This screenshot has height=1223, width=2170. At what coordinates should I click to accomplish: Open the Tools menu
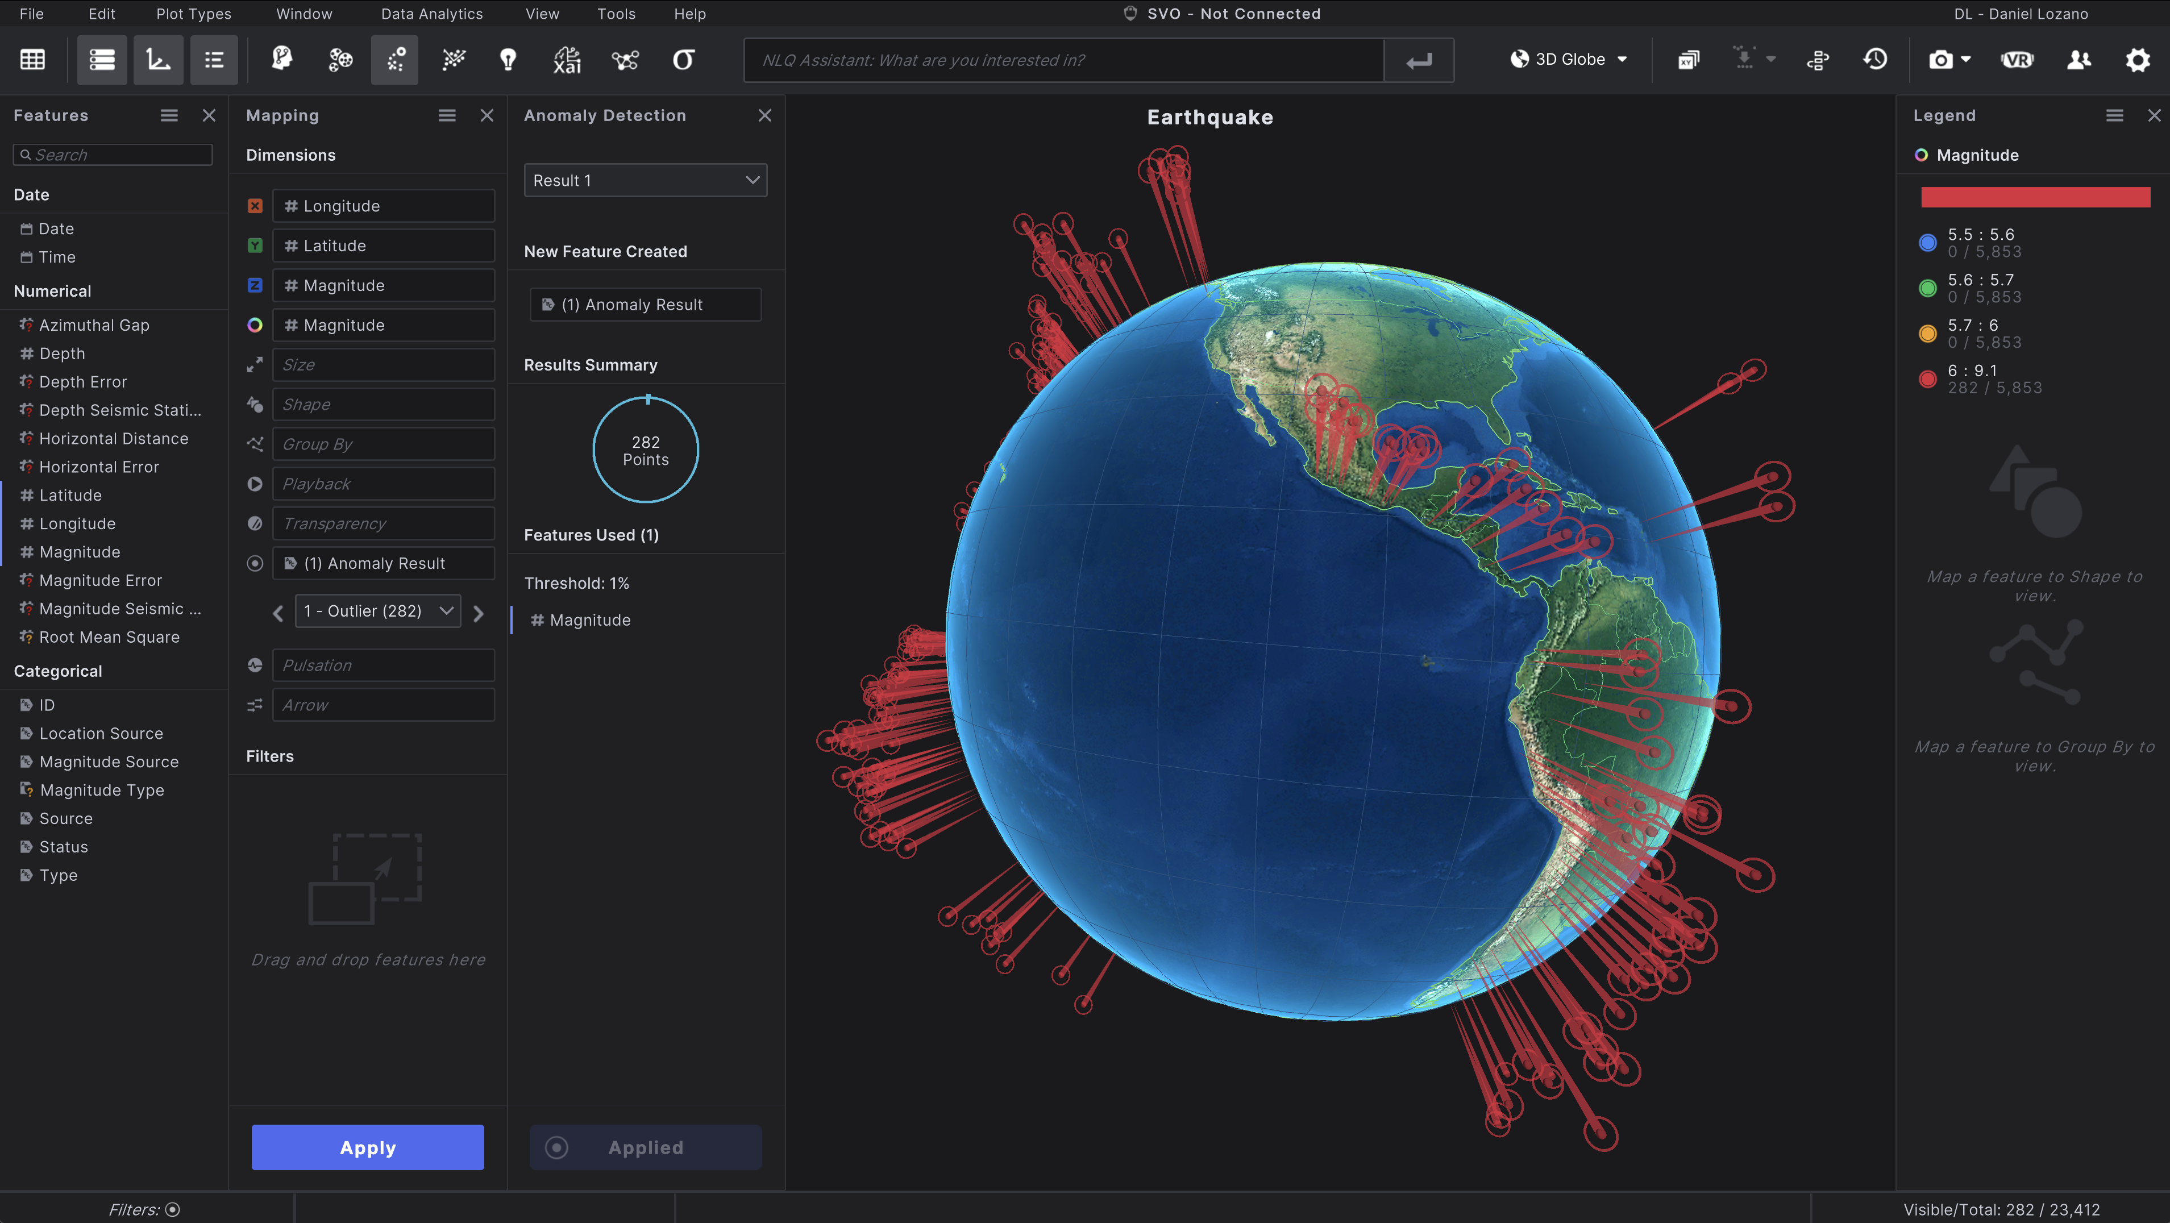point(617,14)
